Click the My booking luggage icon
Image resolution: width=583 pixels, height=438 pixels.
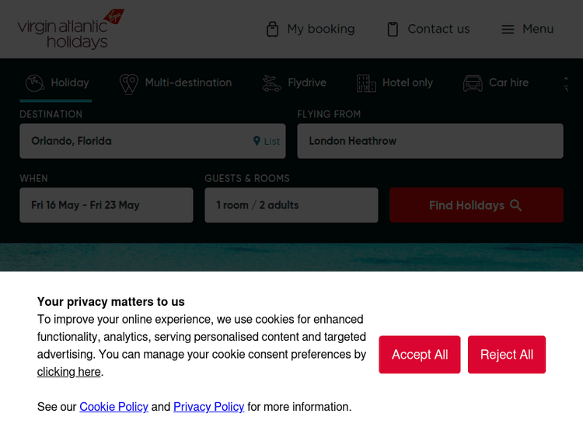(x=272, y=29)
